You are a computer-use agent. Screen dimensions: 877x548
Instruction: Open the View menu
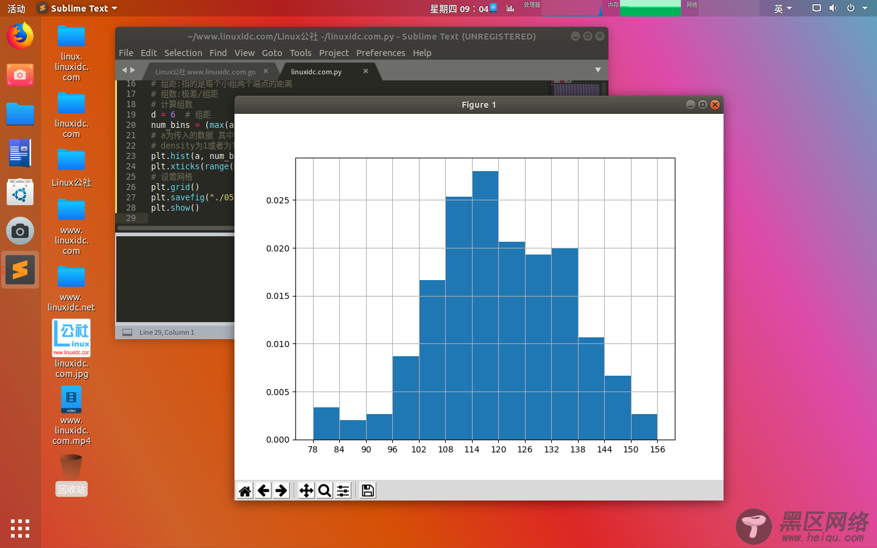245,53
